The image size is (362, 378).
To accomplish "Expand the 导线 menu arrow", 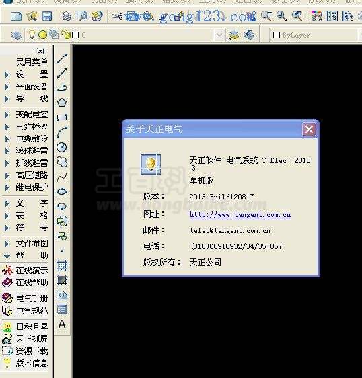I will point(7,99).
